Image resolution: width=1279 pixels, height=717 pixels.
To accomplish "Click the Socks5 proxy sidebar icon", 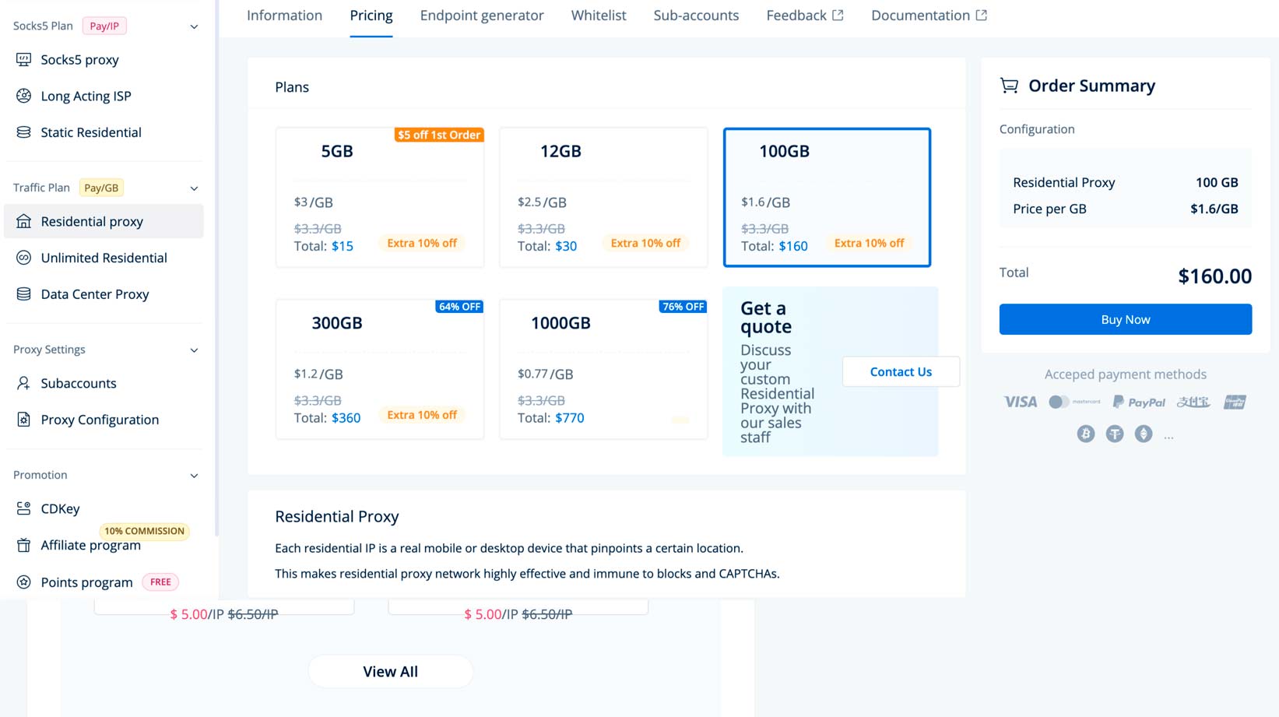I will 24,60.
